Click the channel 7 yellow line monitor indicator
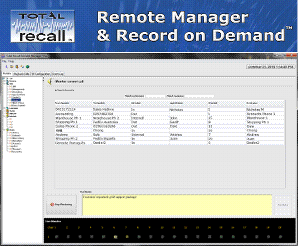Screen dimensions: 298x246 pos(127,237)
